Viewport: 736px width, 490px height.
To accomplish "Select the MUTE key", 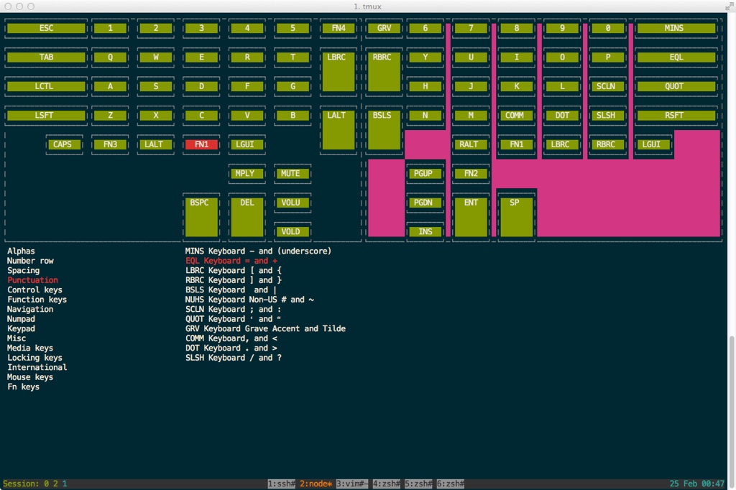I will (292, 172).
